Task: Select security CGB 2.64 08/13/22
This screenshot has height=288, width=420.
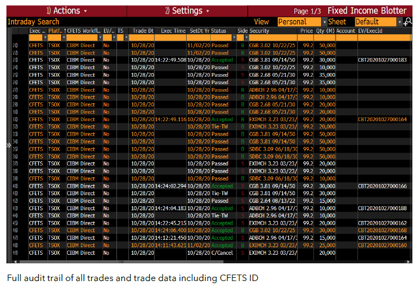Action: coord(272,201)
